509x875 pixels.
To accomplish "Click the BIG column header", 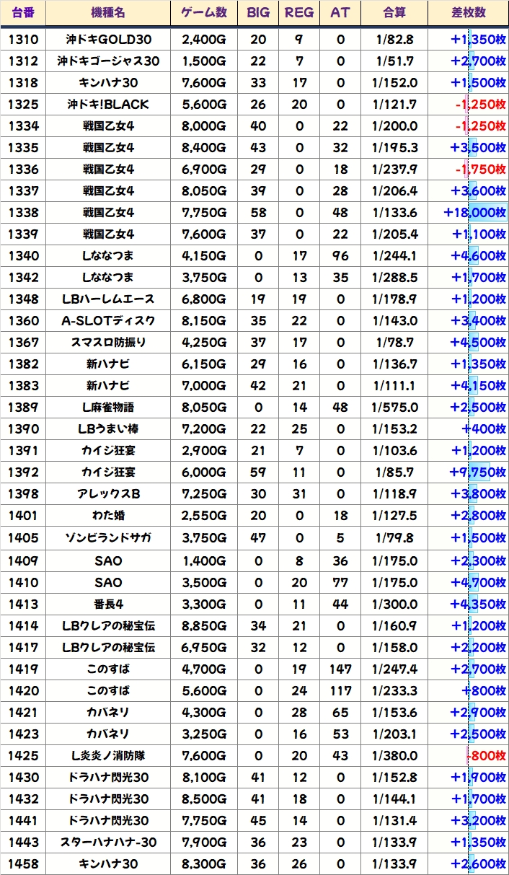I will coord(257,13).
